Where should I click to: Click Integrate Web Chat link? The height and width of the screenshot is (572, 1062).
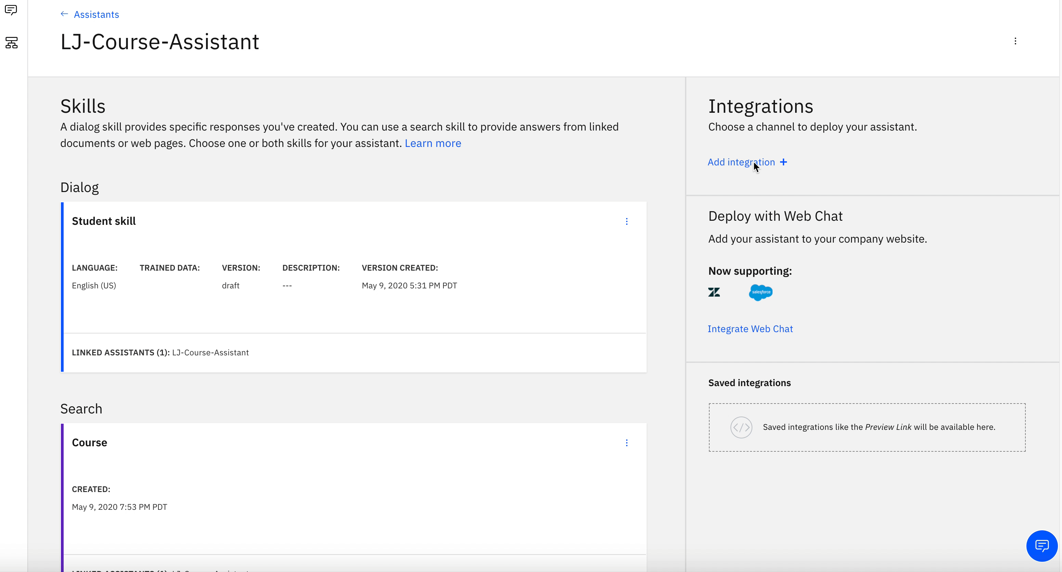point(750,329)
